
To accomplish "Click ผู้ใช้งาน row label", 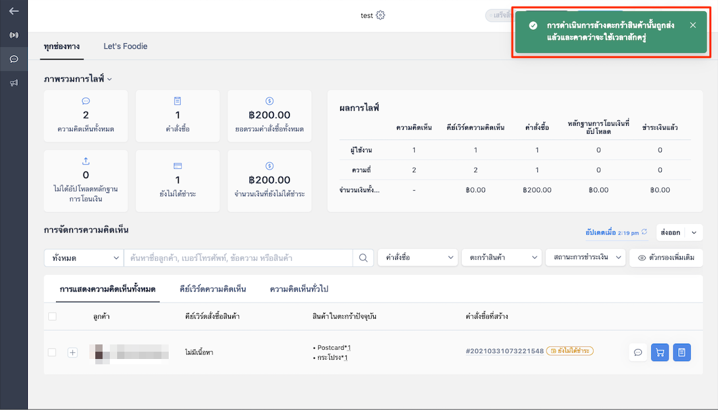I will click(361, 150).
